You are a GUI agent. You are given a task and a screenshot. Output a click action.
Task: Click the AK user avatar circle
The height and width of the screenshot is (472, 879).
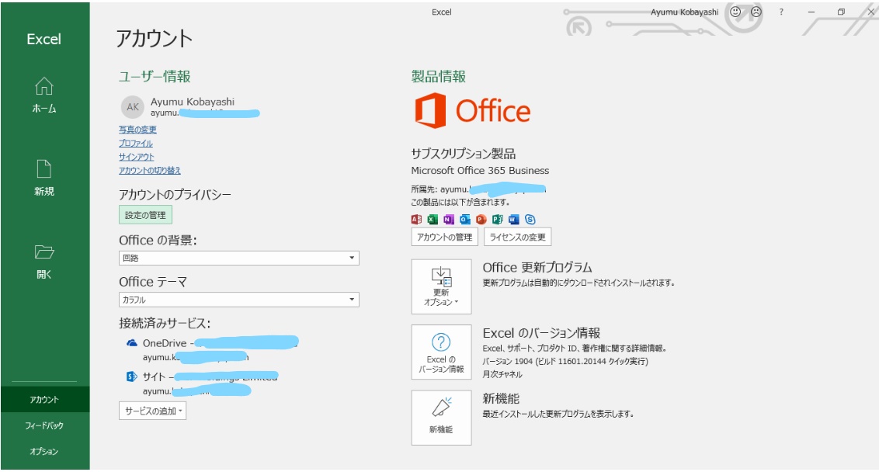pos(132,106)
